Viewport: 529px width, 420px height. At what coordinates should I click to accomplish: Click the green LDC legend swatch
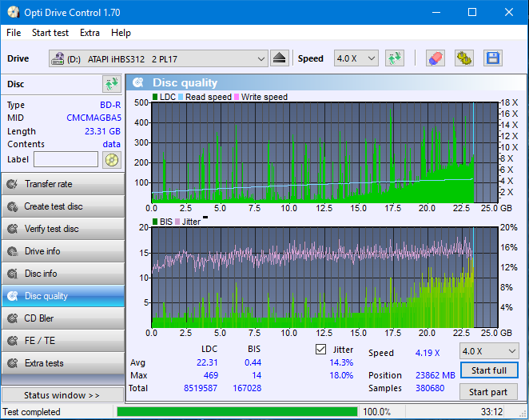pyautogui.click(x=155, y=97)
